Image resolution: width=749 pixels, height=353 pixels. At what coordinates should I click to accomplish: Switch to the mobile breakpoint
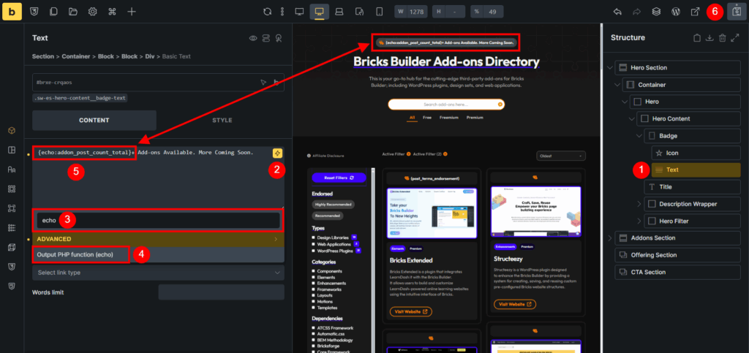pos(380,12)
